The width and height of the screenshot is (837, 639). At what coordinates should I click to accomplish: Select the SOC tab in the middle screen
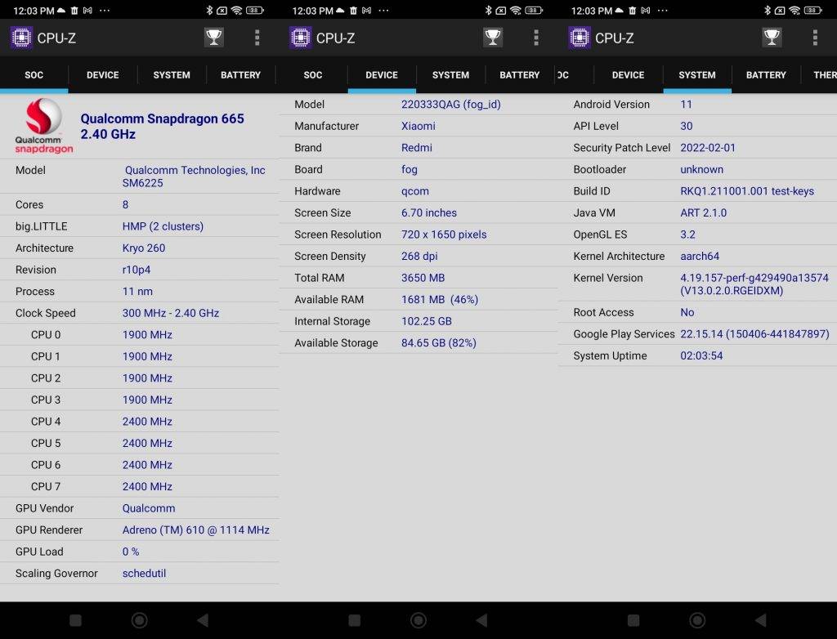313,75
